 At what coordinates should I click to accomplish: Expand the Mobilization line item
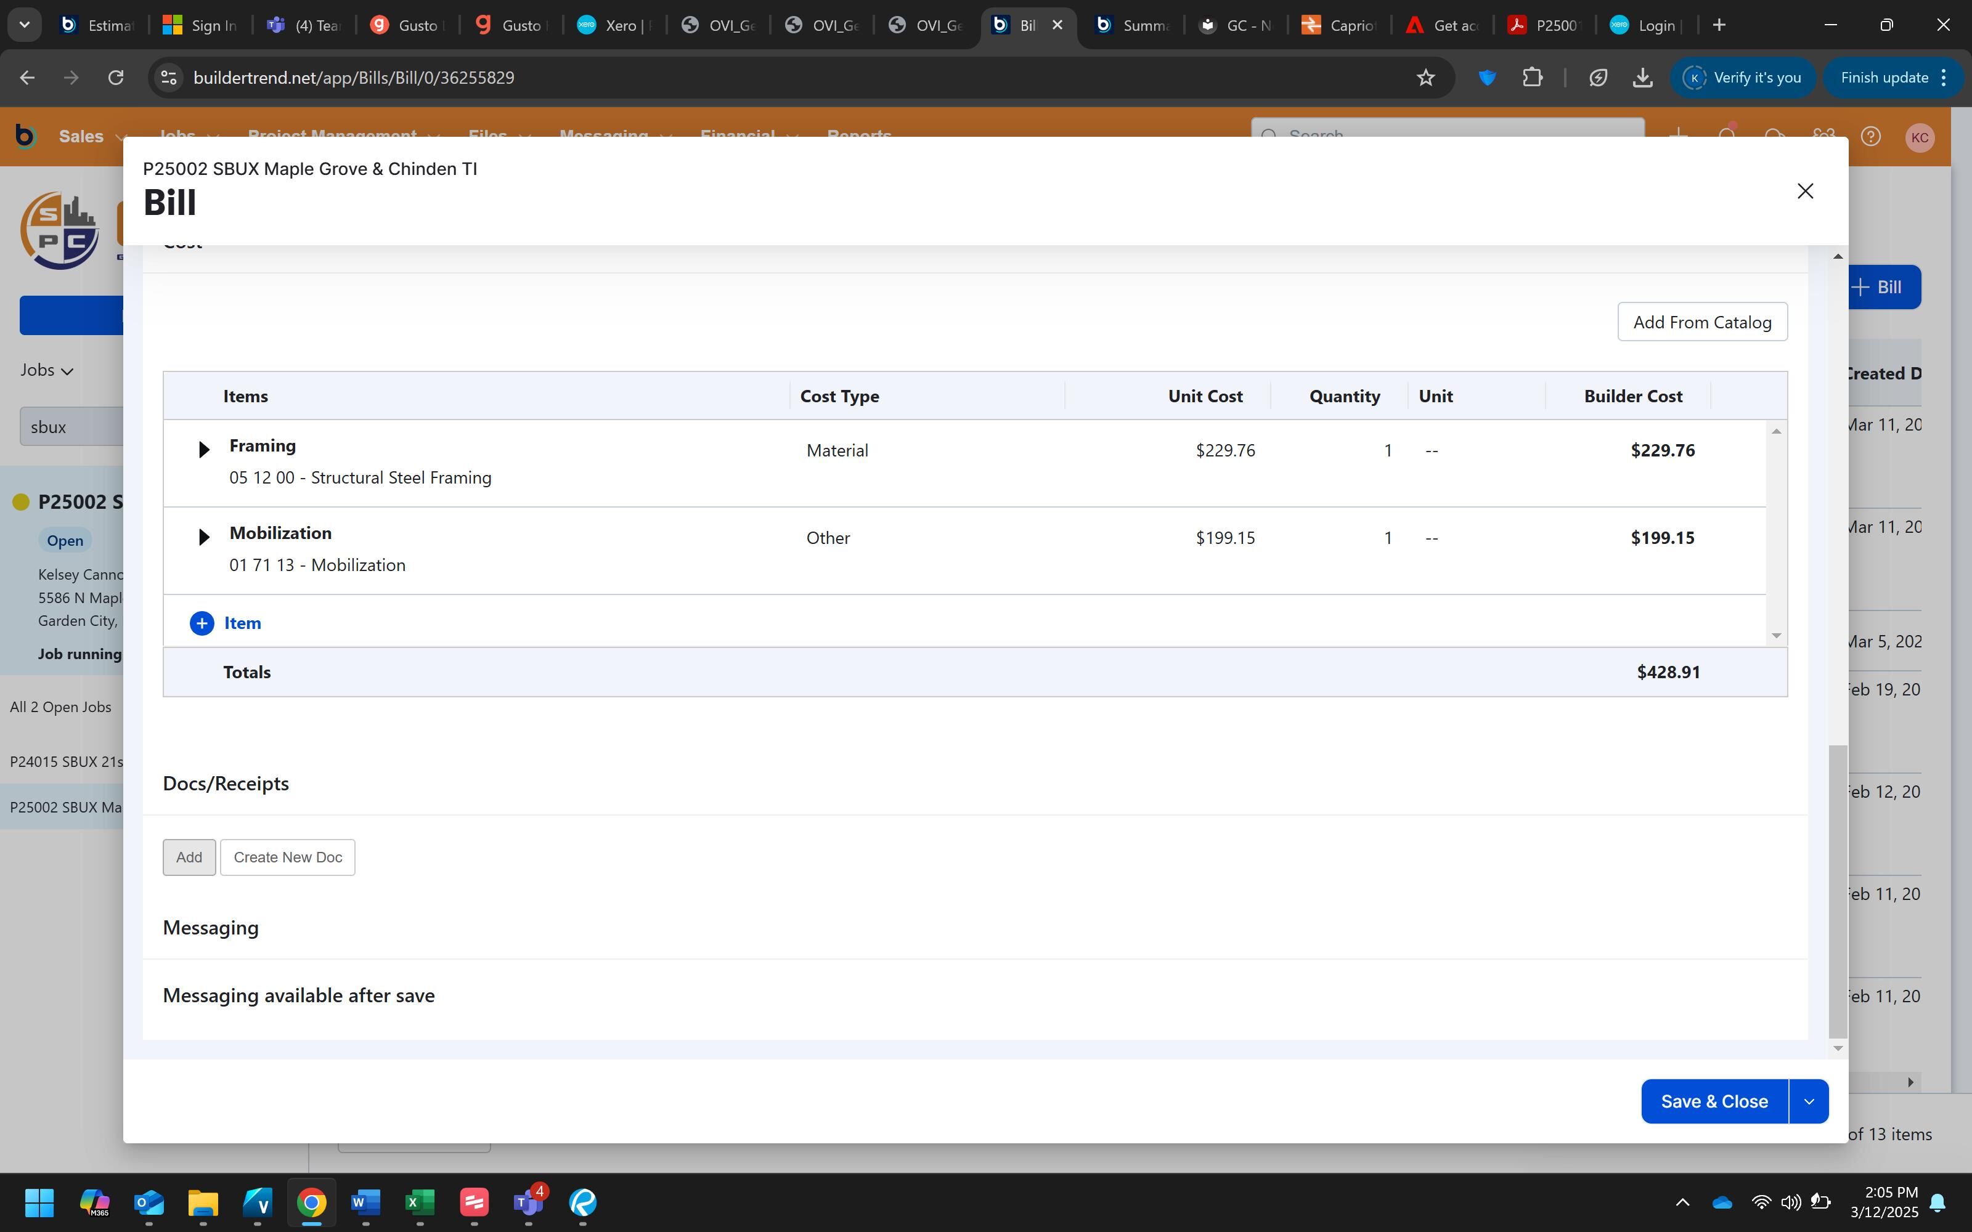pyautogui.click(x=204, y=537)
